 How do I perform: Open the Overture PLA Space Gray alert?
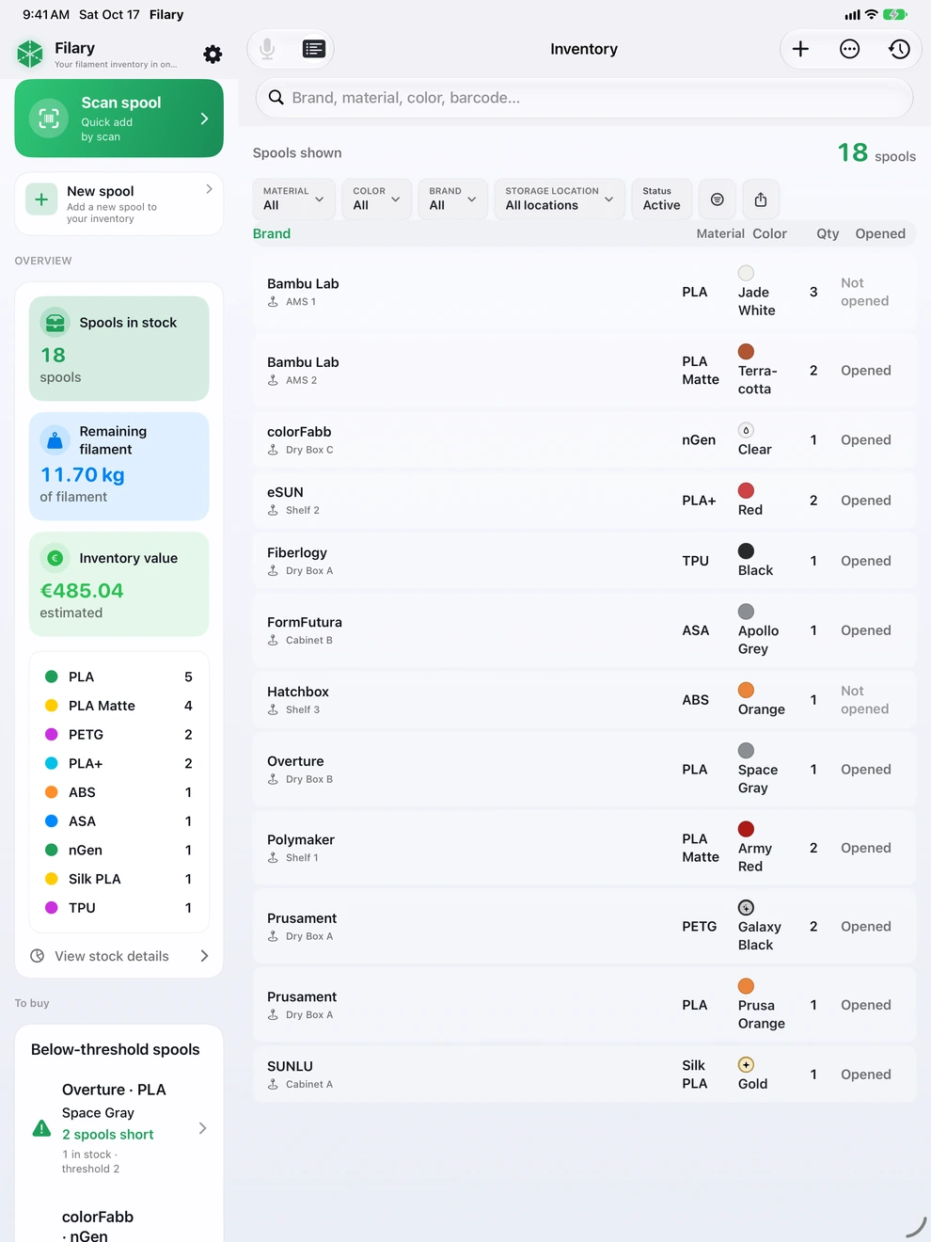(119, 1128)
